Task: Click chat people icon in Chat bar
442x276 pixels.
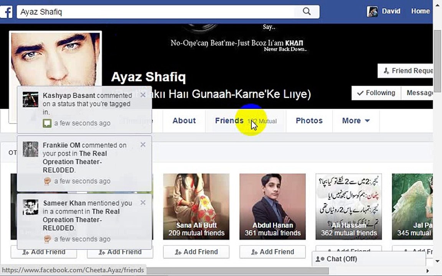Action: [320, 259]
